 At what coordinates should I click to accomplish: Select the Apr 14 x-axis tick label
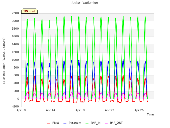click(x=50, y=110)
